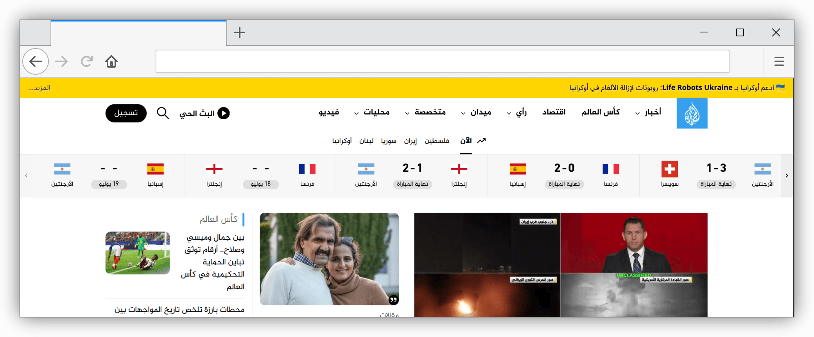Click the 18 يوليو match date
814x337 pixels.
(x=261, y=184)
